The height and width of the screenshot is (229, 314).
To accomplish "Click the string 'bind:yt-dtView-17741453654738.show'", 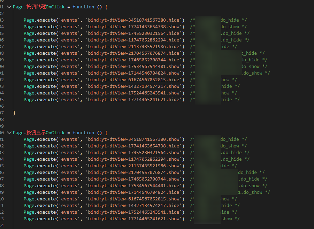I will (134, 26).
